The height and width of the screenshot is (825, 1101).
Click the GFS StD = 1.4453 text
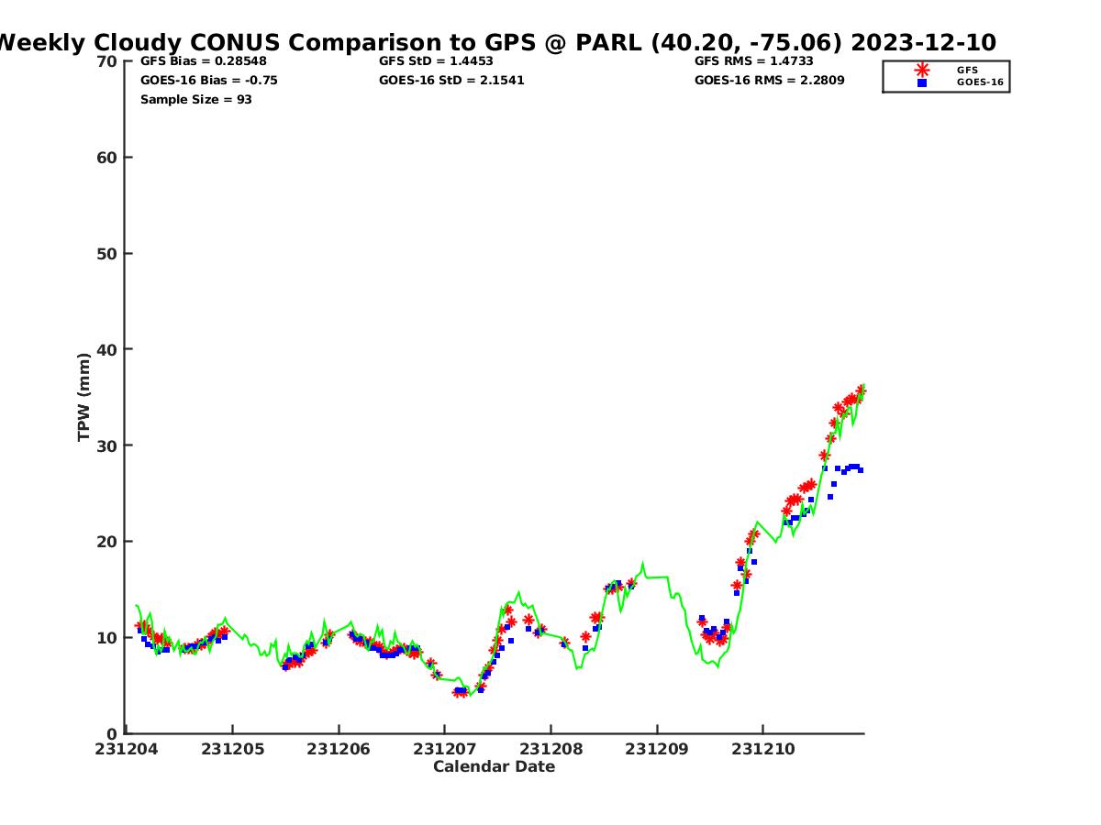[x=436, y=61]
